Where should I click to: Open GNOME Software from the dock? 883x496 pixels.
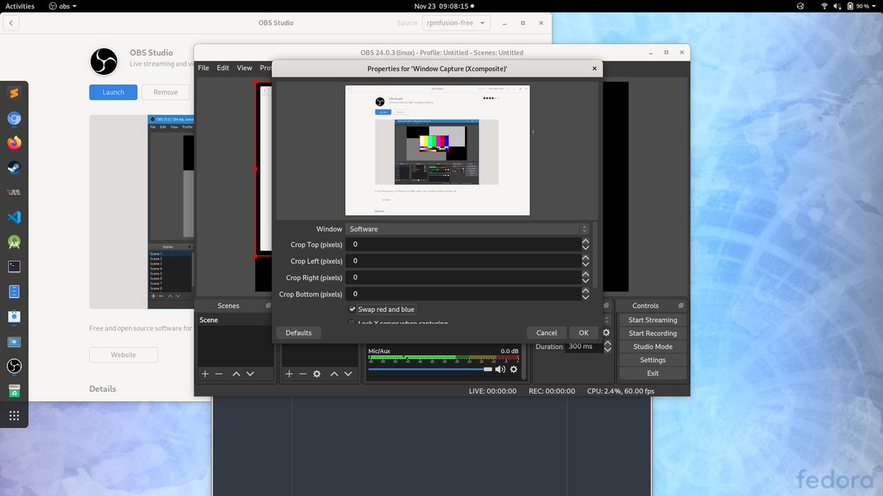pyautogui.click(x=14, y=317)
